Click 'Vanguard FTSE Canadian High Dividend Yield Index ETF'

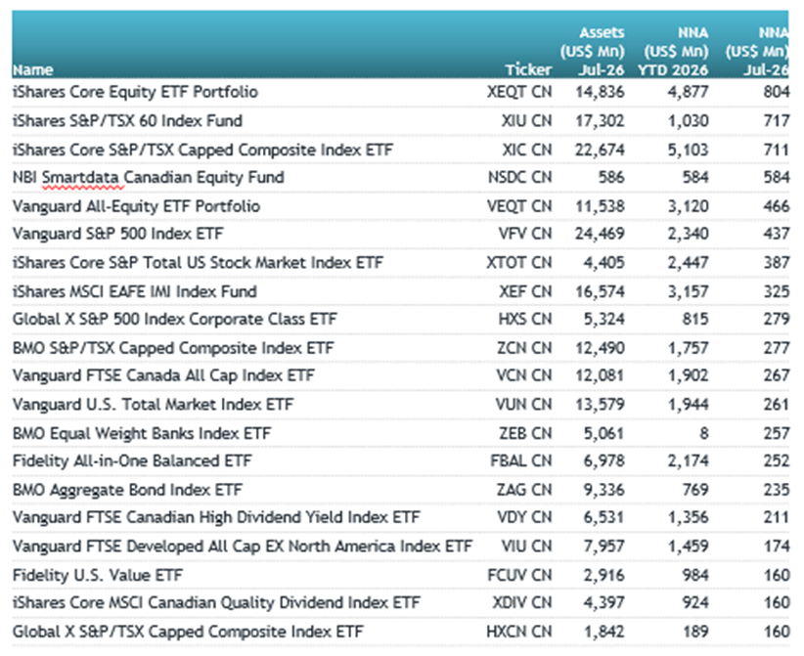click(216, 517)
